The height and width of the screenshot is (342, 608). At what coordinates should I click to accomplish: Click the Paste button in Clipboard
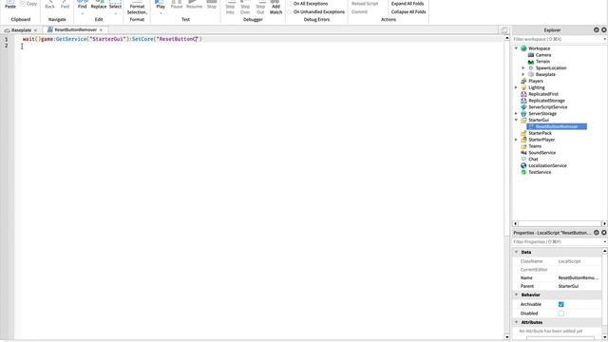tap(10, 4)
